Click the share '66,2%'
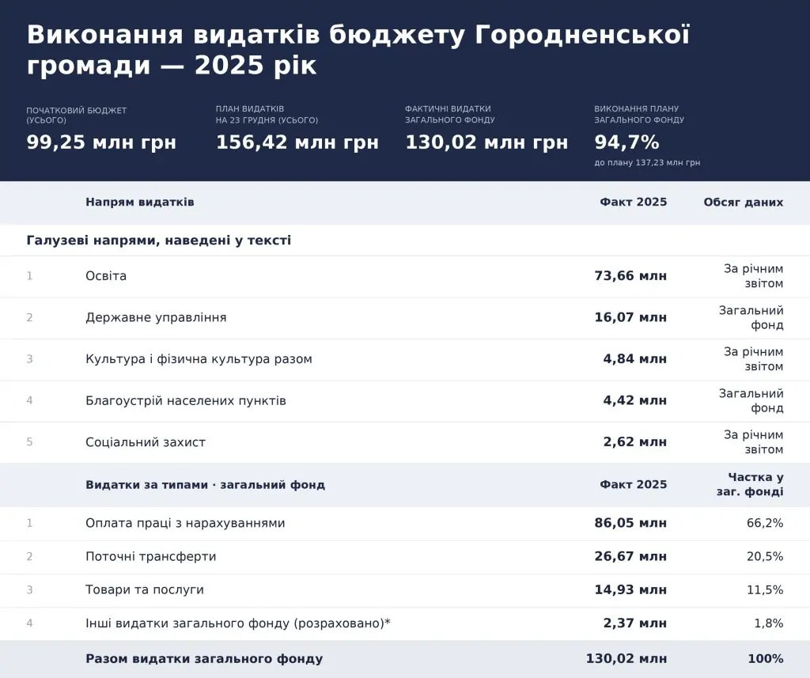The image size is (810, 678). (x=765, y=523)
